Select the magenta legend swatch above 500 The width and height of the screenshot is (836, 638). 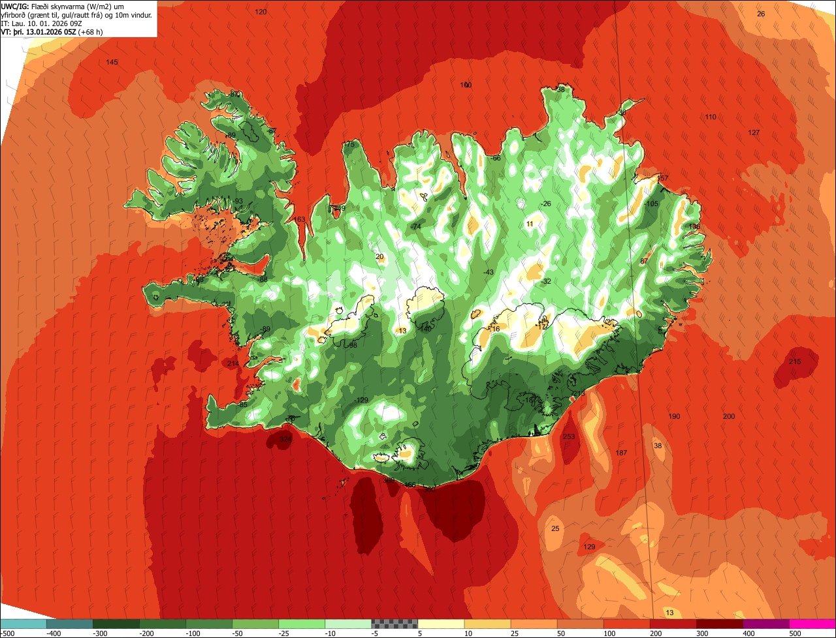pos(812,624)
